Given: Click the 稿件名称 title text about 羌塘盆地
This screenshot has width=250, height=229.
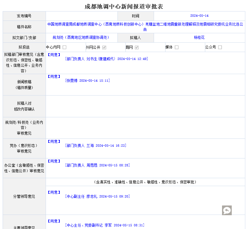Looking at the screenshot, I should click(145, 27).
